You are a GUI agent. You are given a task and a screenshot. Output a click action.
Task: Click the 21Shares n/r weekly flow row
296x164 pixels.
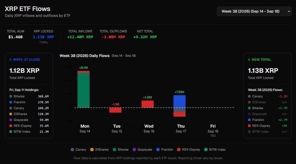268,102
